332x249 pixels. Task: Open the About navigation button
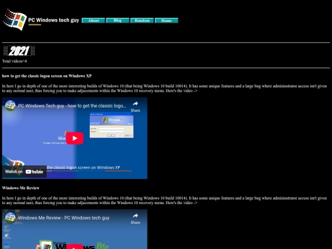93,20
